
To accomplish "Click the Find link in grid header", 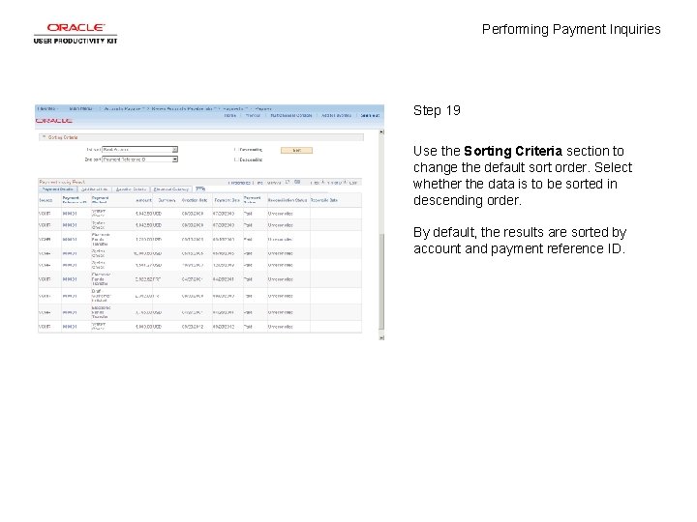I will pyautogui.click(x=260, y=183).
